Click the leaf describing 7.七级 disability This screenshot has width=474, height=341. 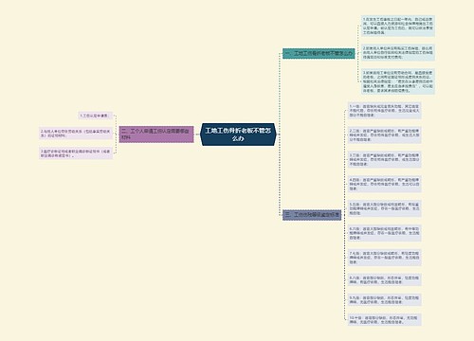coord(385,258)
